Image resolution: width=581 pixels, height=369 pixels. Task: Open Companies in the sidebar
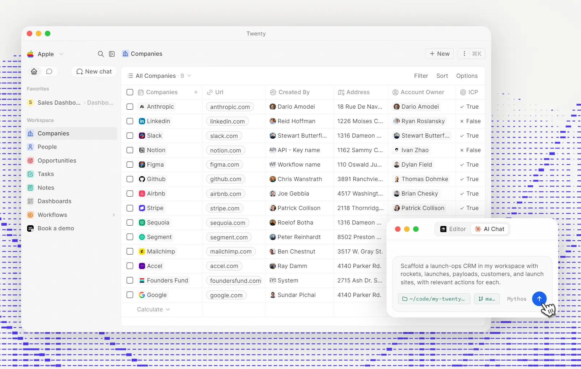click(72, 134)
